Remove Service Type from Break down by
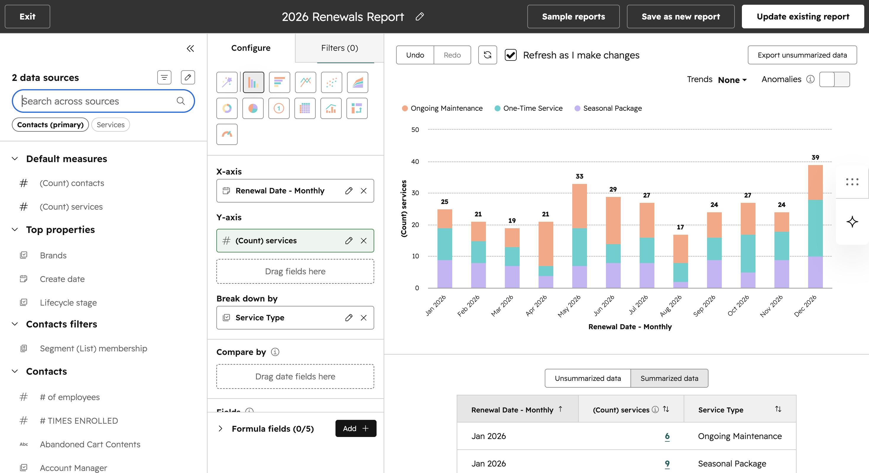 coord(363,318)
